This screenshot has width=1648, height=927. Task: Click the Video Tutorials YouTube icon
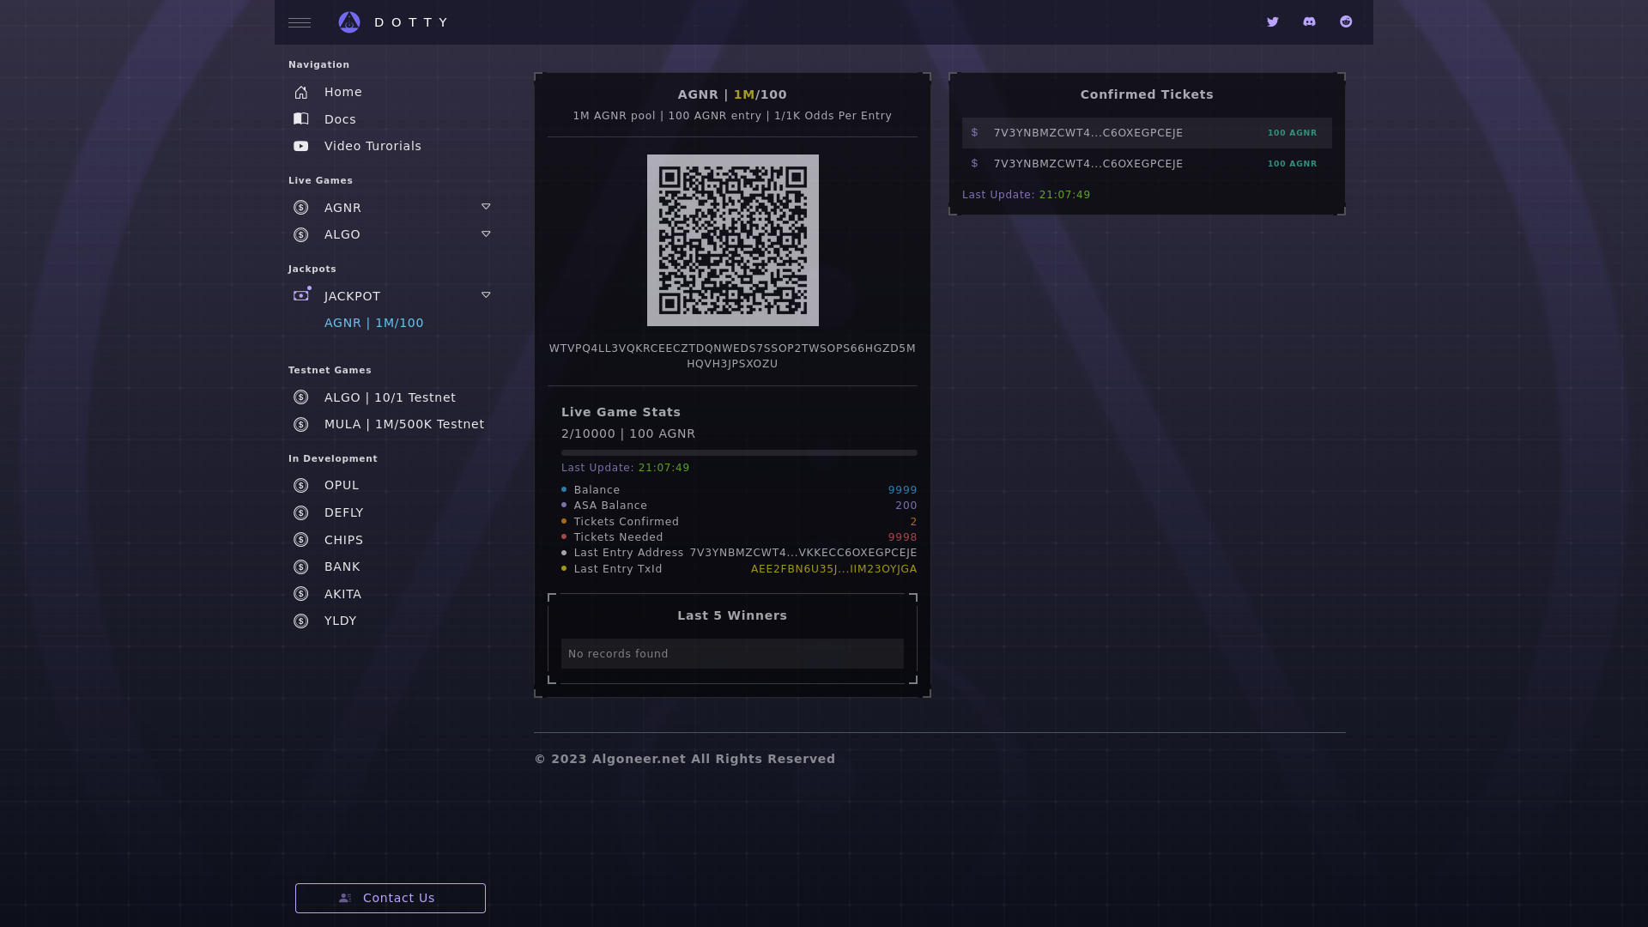[301, 147]
